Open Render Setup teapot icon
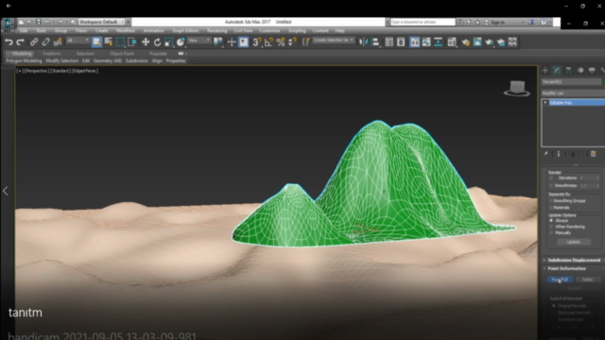Image resolution: width=605 pixels, height=340 pixels. click(466, 42)
